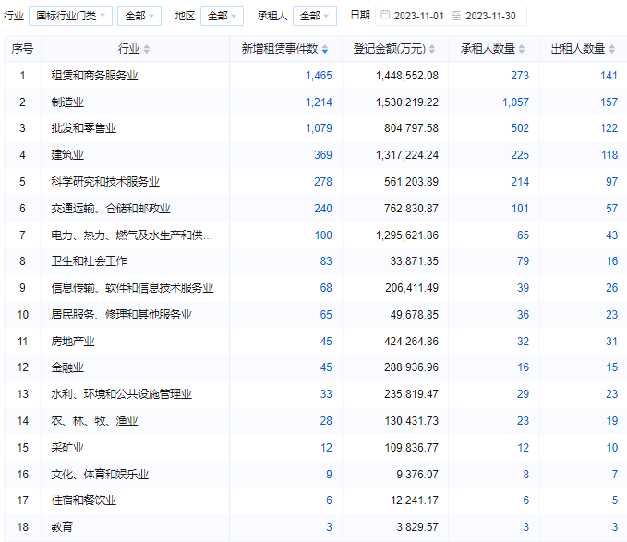Open event count 68 link
The width and height of the screenshot is (627, 542).
[326, 288]
